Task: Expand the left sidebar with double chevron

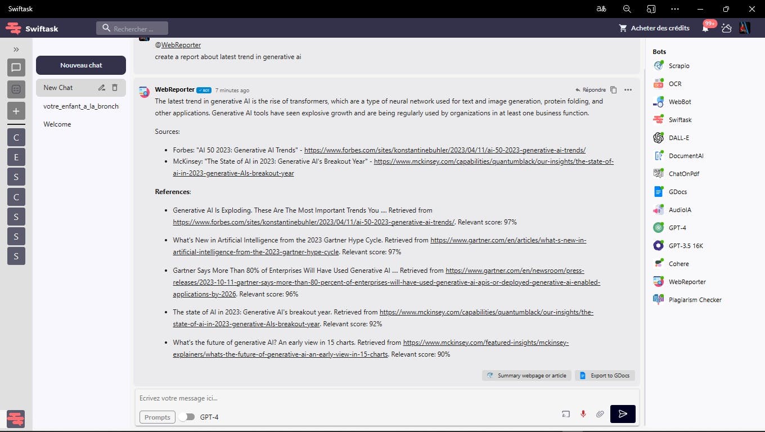Action: coord(16,49)
